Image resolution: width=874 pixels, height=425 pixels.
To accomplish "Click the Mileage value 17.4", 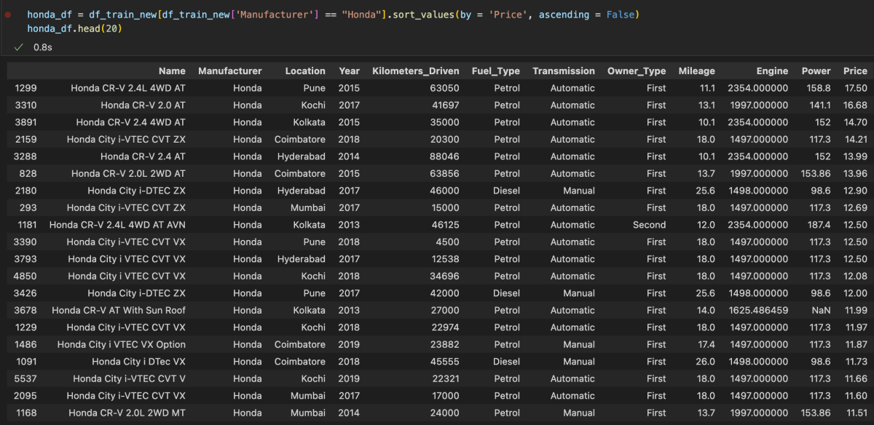I will click(706, 344).
